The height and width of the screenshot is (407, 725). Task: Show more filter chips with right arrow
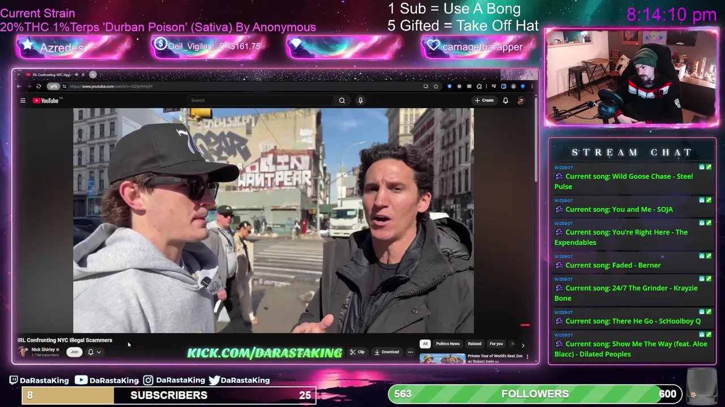pyautogui.click(x=523, y=345)
